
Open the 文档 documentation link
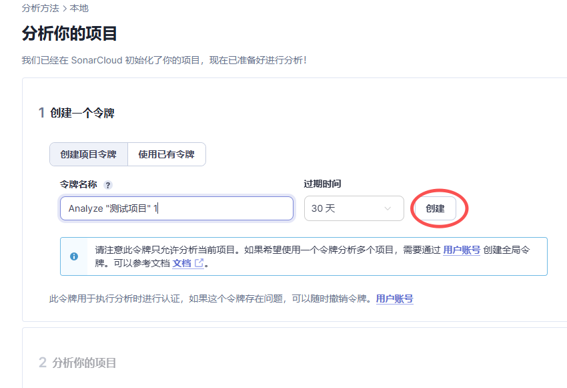coord(181,263)
